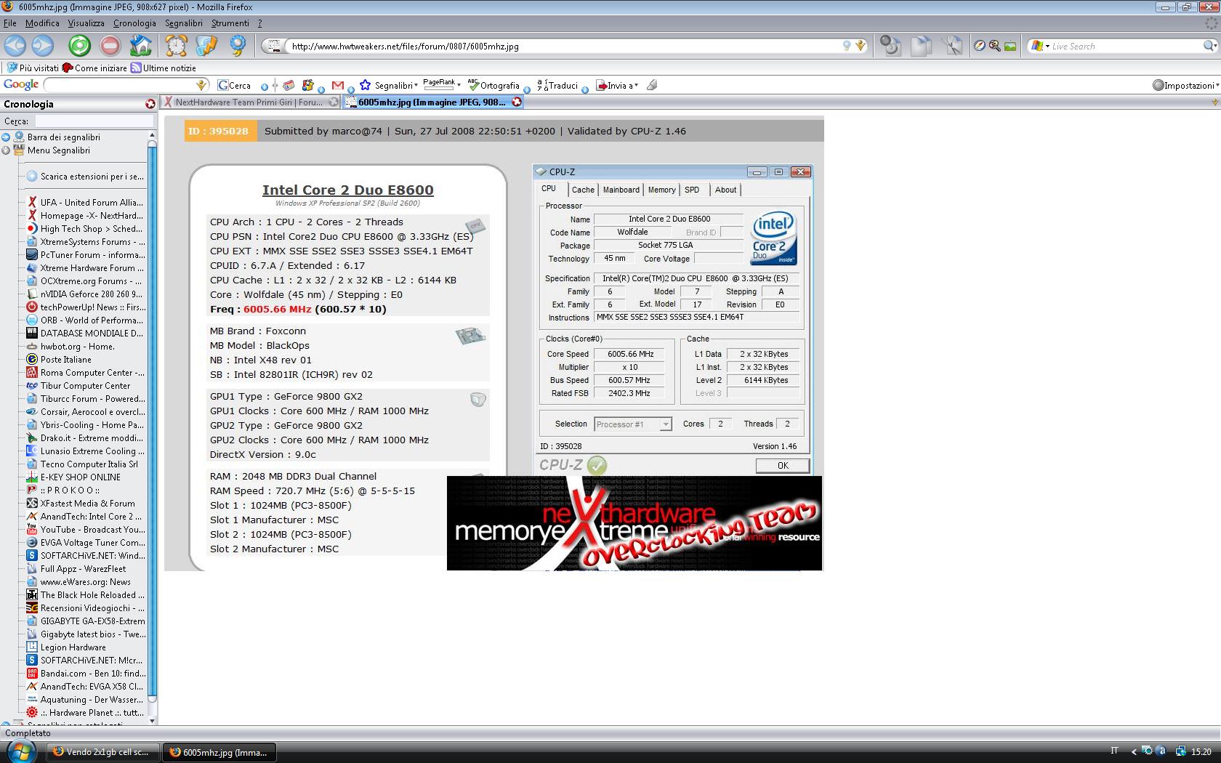Switch to Vendo 2x1gb cell taskbar window
The width and height of the screenshot is (1221, 763).
(x=102, y=752)
